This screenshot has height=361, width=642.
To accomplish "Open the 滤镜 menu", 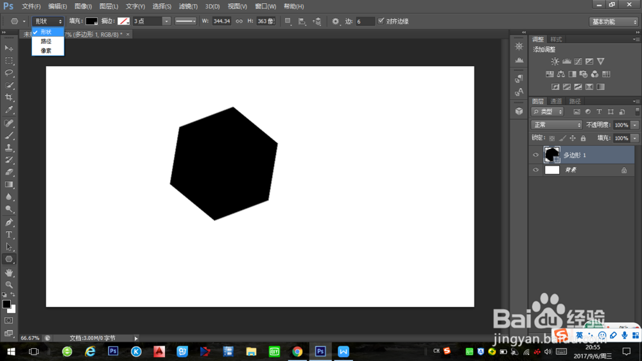I will pyautogui.click(x=188, y=6).
